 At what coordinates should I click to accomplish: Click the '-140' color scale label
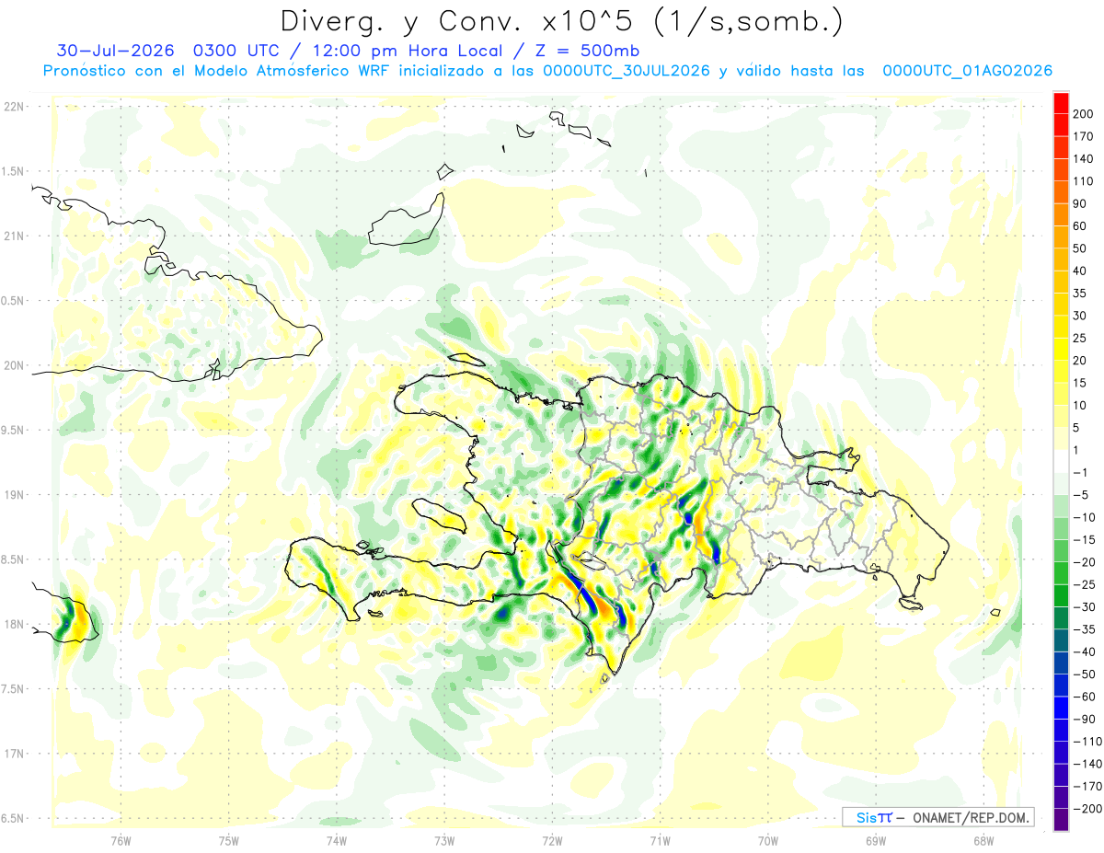(x=1087, y=764)
